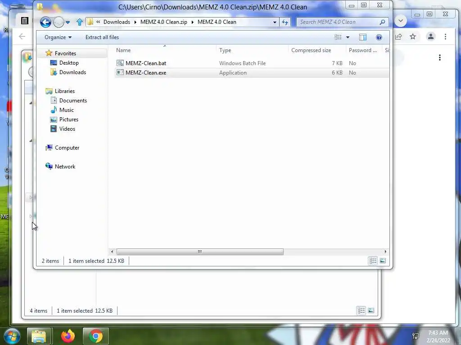461x345 pixels.
Task: Toggle the preview pane
Action: (x=363, y=37)
